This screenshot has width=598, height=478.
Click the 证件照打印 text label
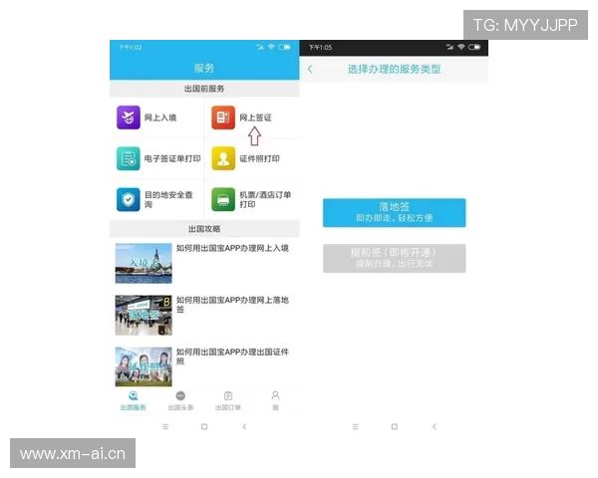259,158
